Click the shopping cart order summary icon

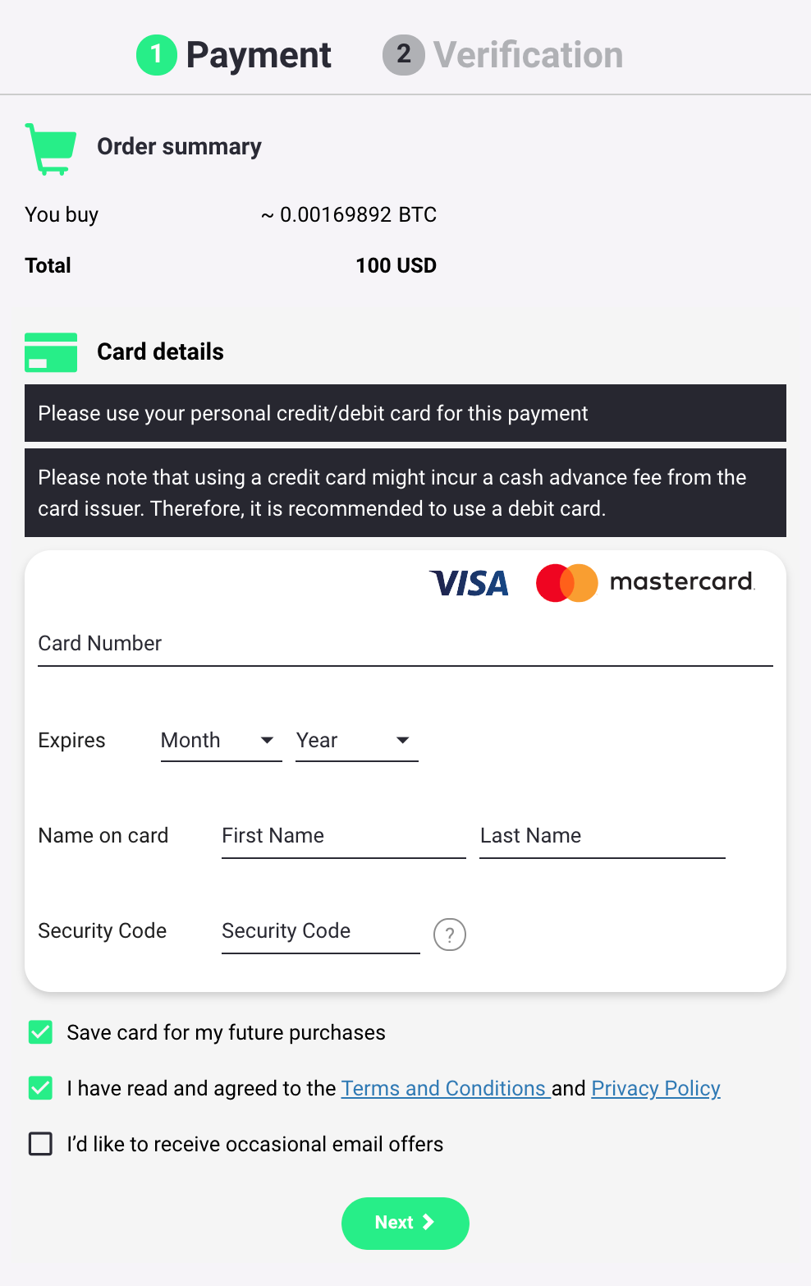pos(51,148)
